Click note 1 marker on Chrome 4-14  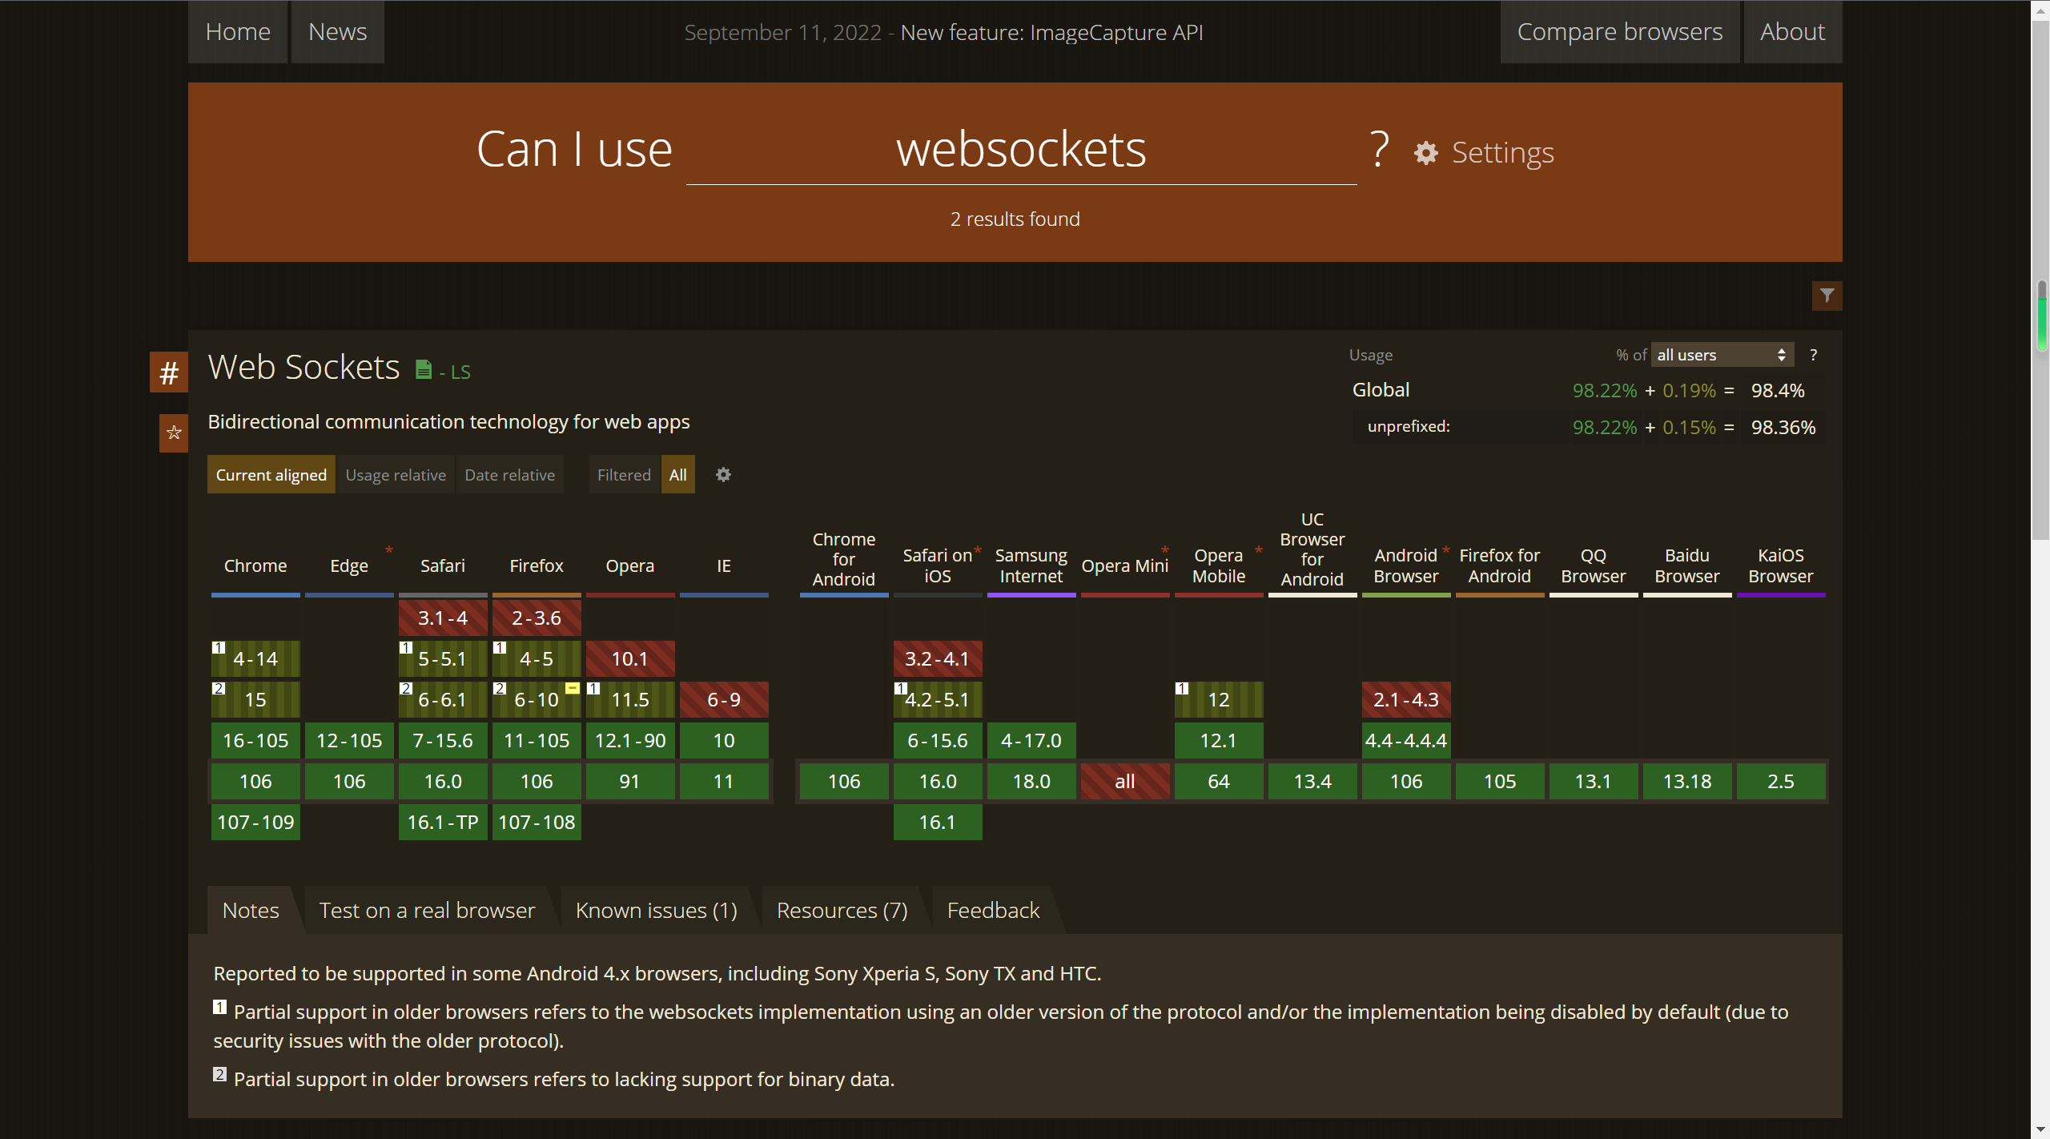pyautogui.click(x=219, y=648)
